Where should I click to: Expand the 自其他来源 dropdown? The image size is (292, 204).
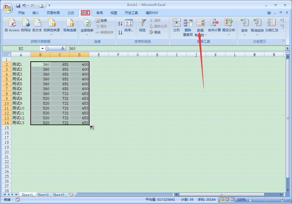click(x=51, y=35)
